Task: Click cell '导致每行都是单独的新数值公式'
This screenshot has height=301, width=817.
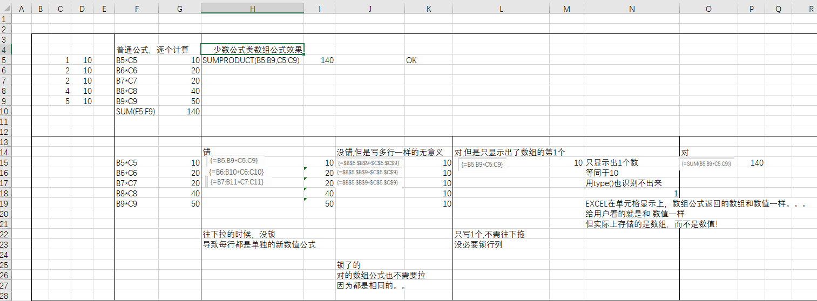Action: click(259, 245)
